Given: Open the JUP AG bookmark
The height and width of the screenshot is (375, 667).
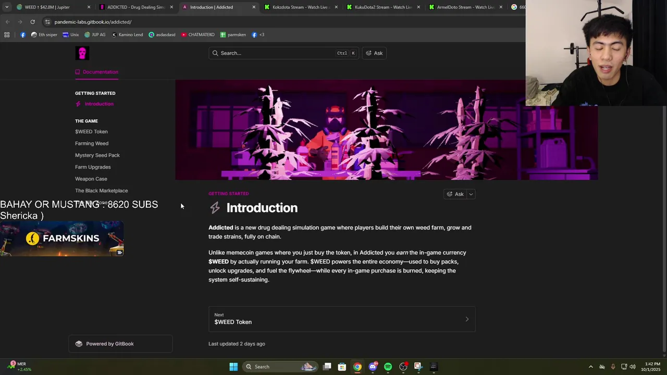Looking at the screenshot, I should (x=95, y=35).
